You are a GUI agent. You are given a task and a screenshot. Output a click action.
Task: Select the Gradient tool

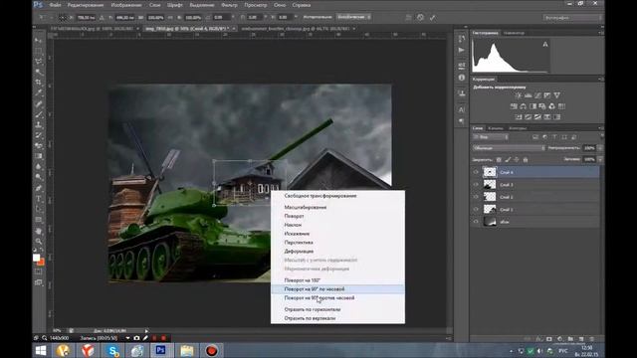click(x=39, y=156)
